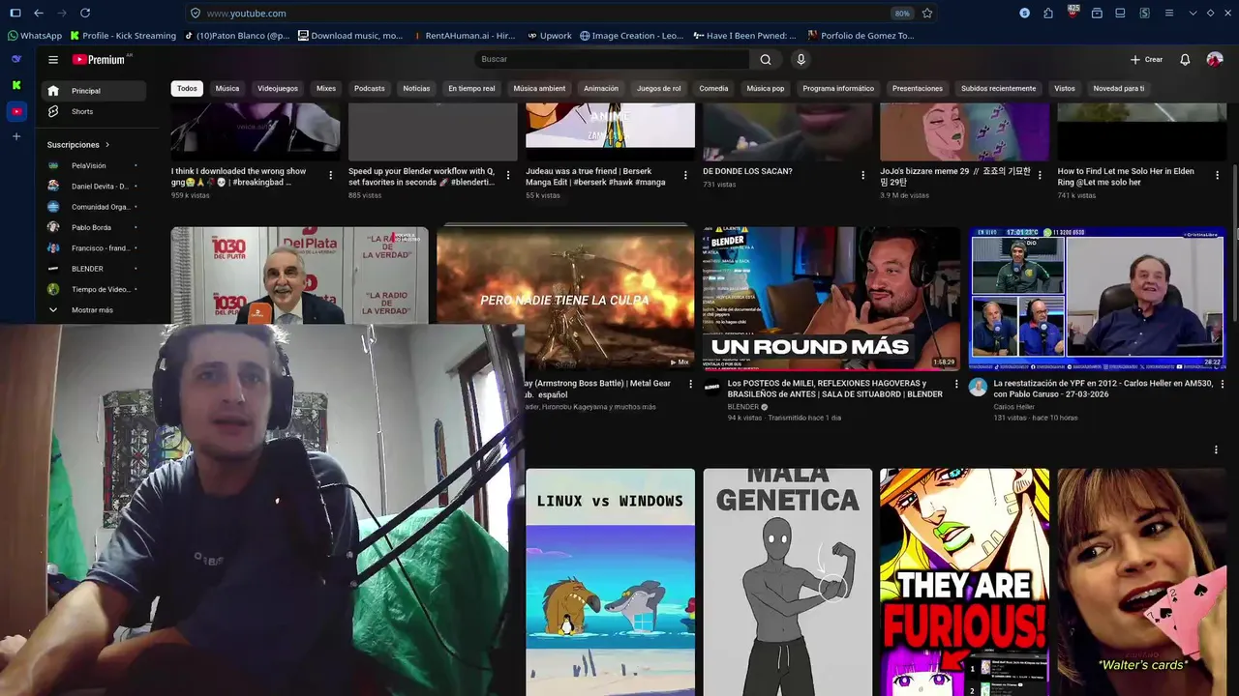Play the PERO NADIE TIENE LA CULPA thumbnail
1239x696 pixels.
[566, 299]
